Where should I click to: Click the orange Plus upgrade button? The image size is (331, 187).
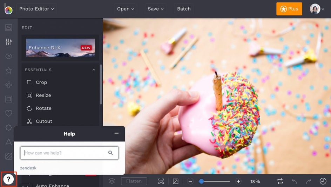[x=289, y=9]
